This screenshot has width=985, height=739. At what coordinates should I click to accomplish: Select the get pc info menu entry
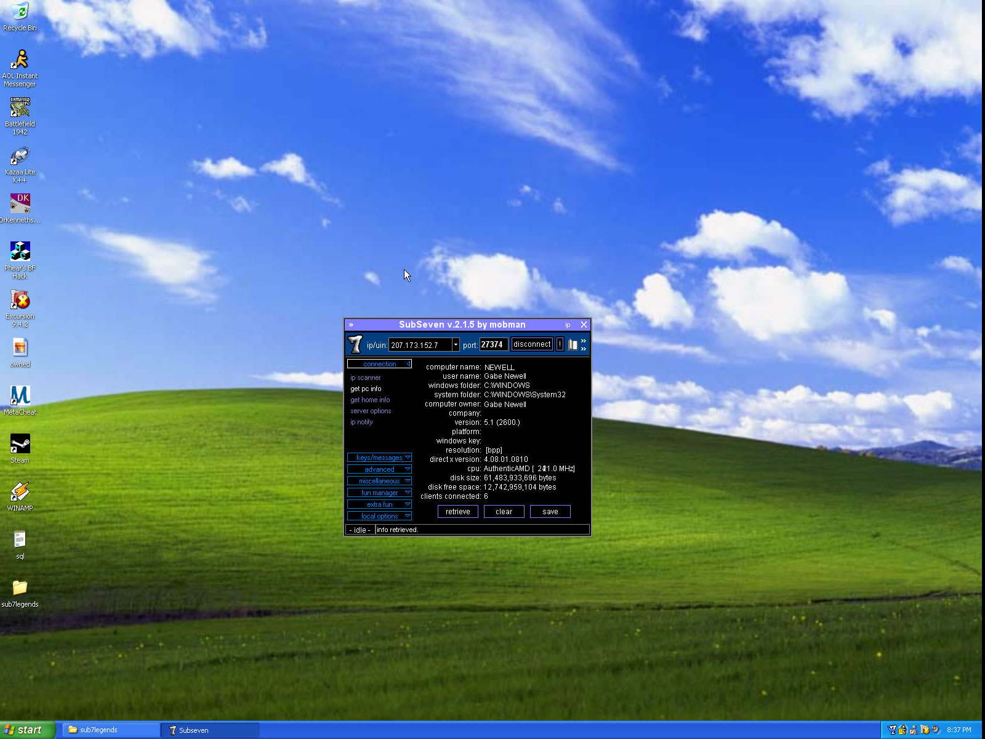[366, 389]
